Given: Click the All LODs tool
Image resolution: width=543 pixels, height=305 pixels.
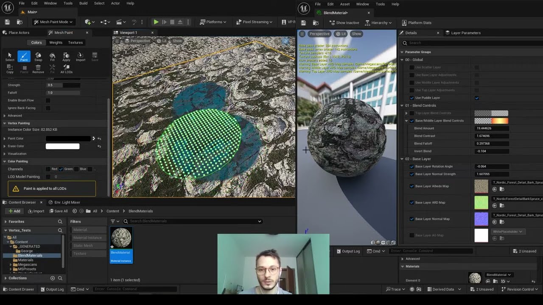Looking at the screenshot, I should point(66,69).
